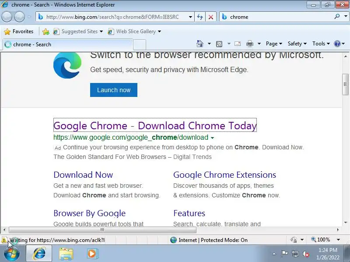350x262 pixels.
Task: Click the vertical scrollbar down arrow
Action: click(346, 222)
